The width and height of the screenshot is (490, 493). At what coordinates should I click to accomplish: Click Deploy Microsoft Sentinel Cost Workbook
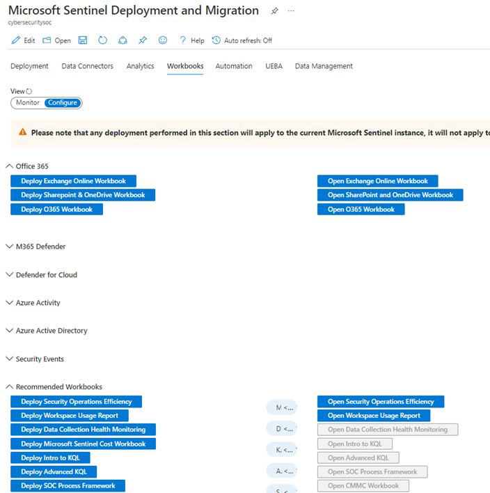(x=84, y=444)
